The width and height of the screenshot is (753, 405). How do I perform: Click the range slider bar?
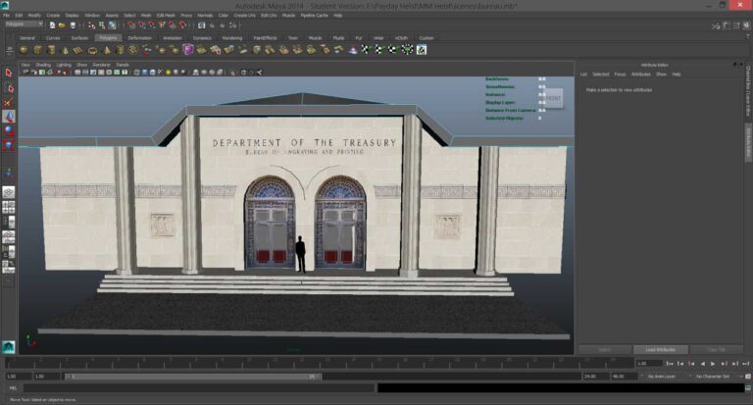tap(192, 377)
